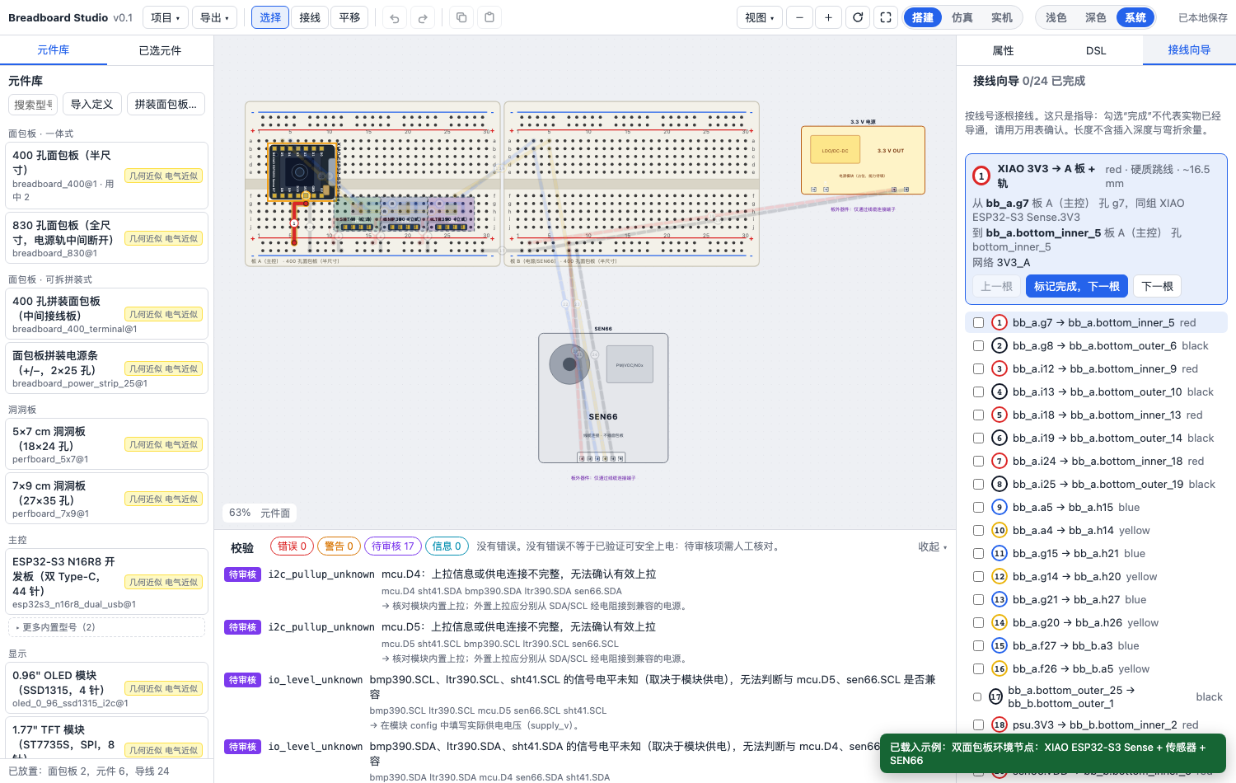Check wire bb_a.f27 → bb_b.a3 blue

978,646
